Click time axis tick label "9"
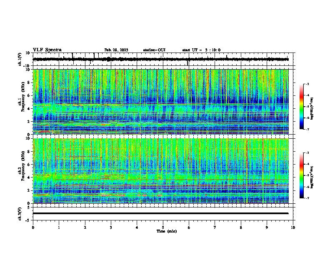330x255 pixels. pyautogui.click(x=267, y=227)
